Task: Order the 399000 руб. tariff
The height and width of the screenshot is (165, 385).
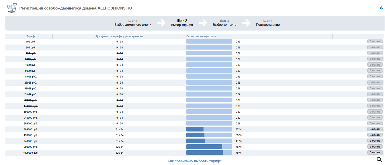Action: pos(375,129)
